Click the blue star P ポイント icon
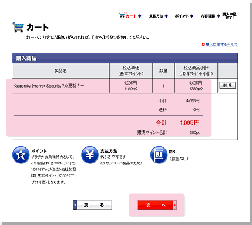Screen dimensions: 252x225 [21, 155]
